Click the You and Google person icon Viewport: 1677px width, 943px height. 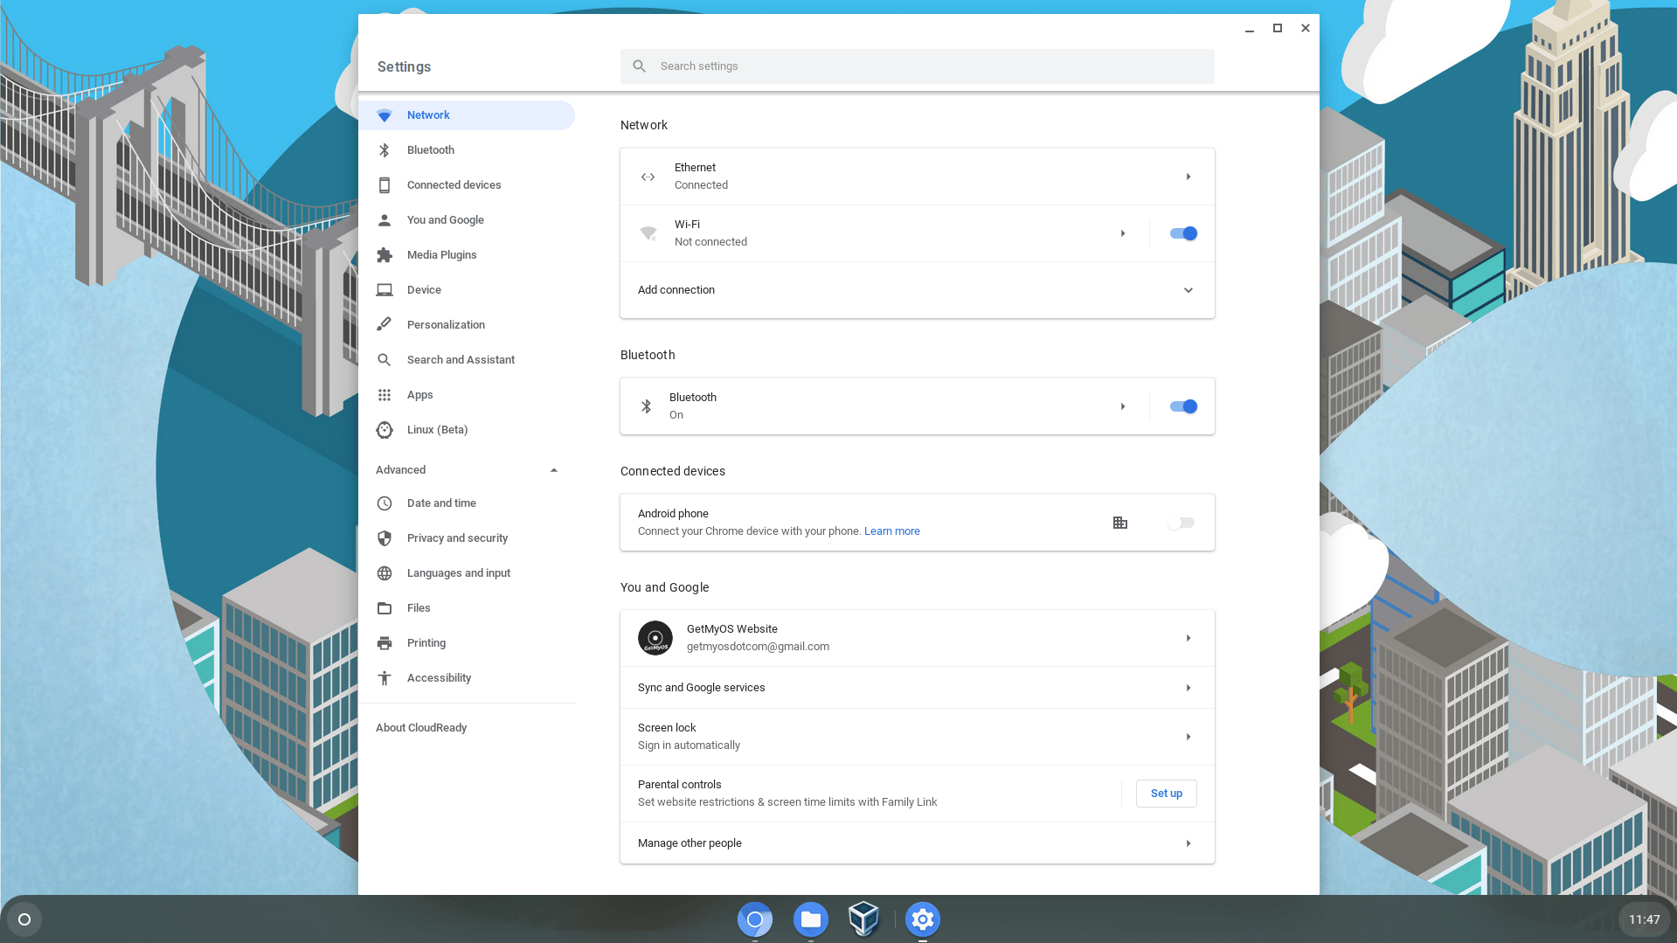coord(385,220)
